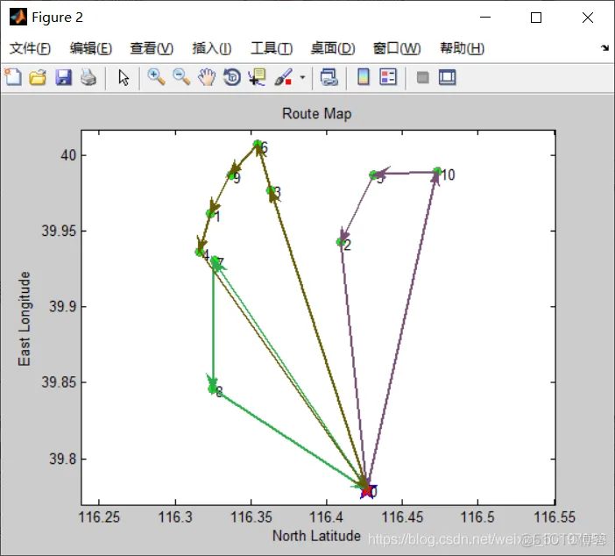Minimize the Figure 2 window

(485, 18)
